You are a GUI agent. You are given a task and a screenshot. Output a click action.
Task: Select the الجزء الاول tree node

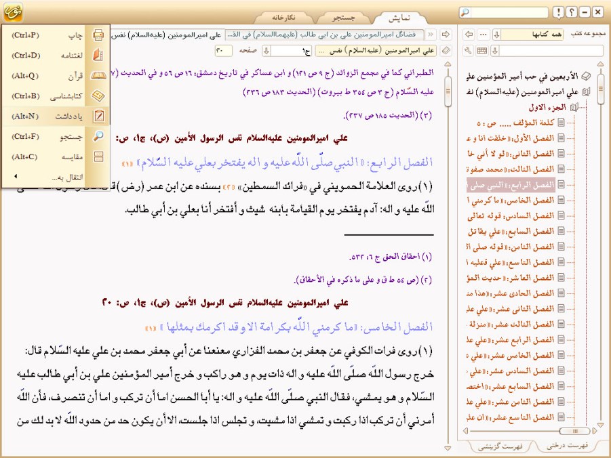coord(547,107)
